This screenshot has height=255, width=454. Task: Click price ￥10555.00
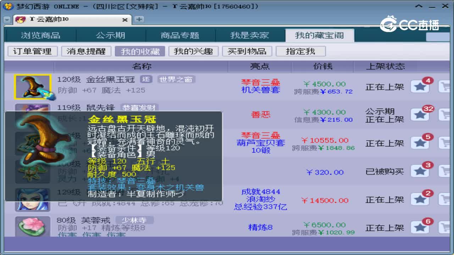[325, 140]
